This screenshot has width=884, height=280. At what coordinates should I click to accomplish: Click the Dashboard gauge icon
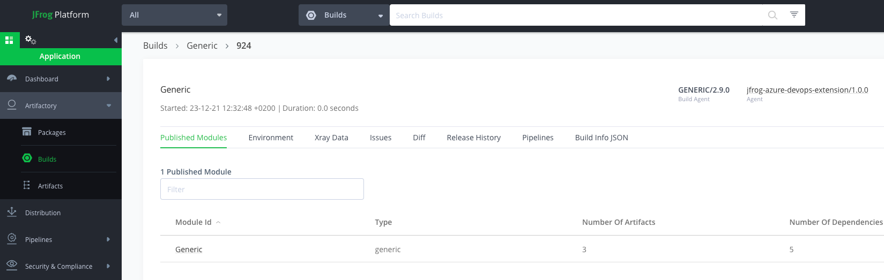(12, 79)
